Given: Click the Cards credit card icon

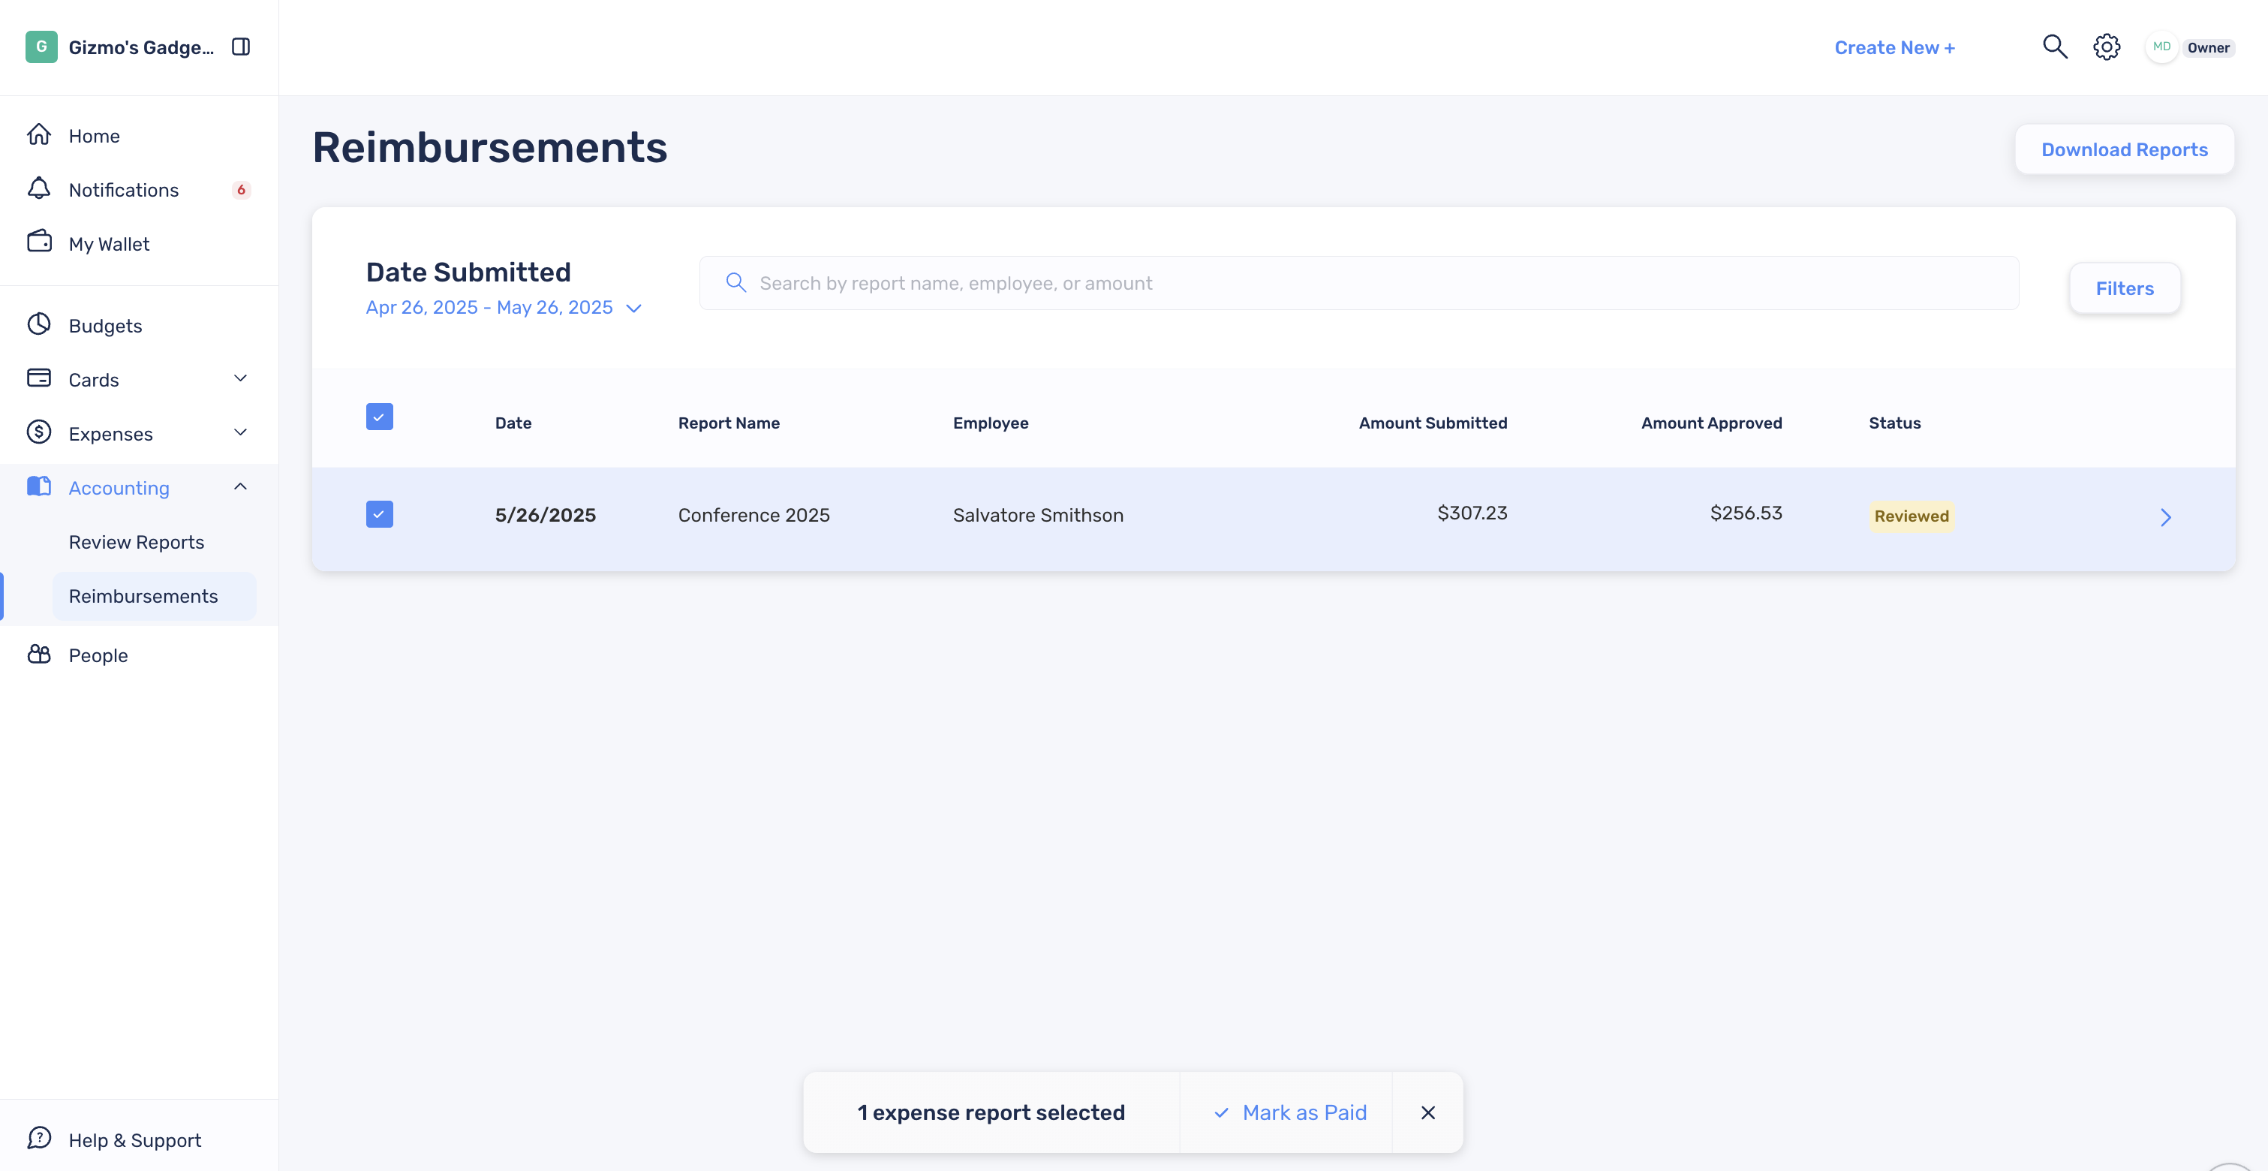Looking at the screenshot, I should [40, 378].
